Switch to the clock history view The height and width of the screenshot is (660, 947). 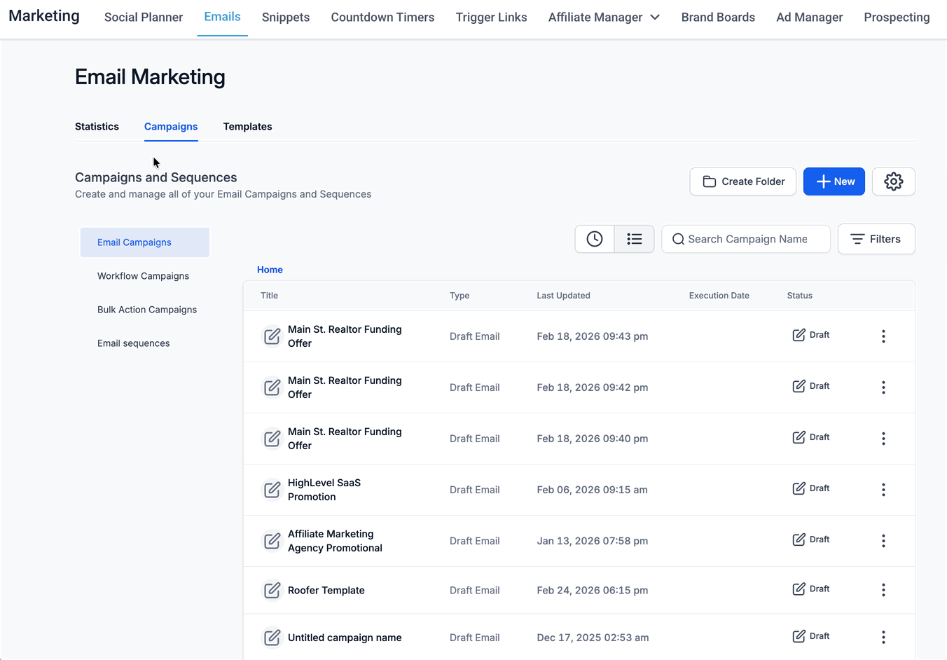(595, 239)
